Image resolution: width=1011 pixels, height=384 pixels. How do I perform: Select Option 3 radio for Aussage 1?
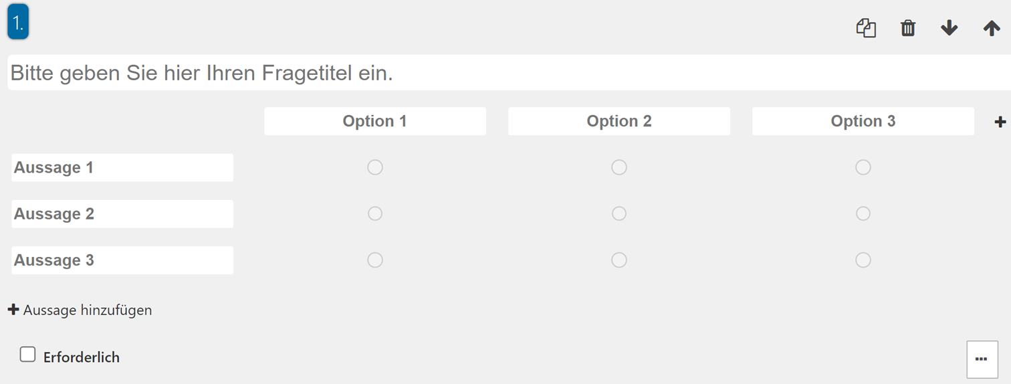pyautogui.click(x=863, y=167)
